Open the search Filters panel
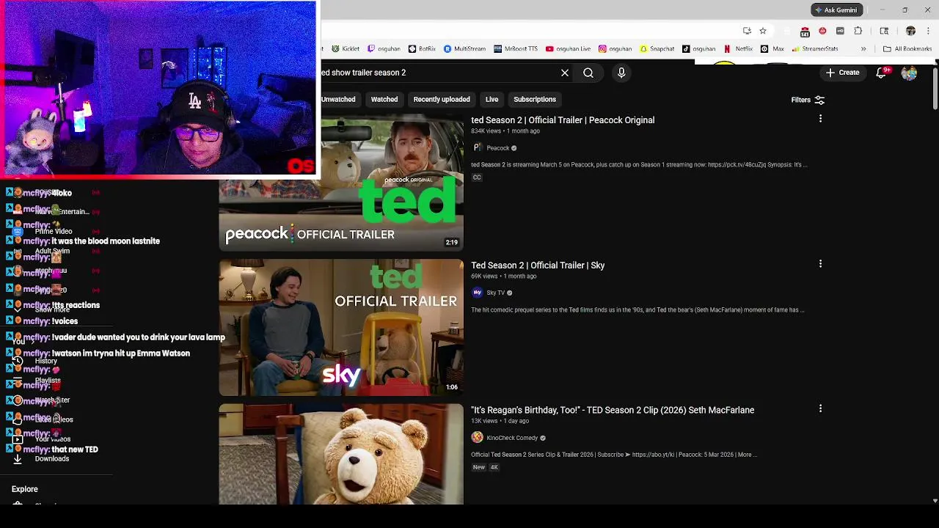The width and height of the screenshot is (939, 528). coord(808,100)
